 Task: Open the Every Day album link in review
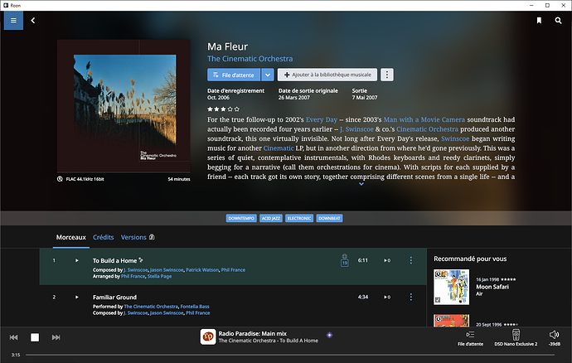tap(322, 119)
